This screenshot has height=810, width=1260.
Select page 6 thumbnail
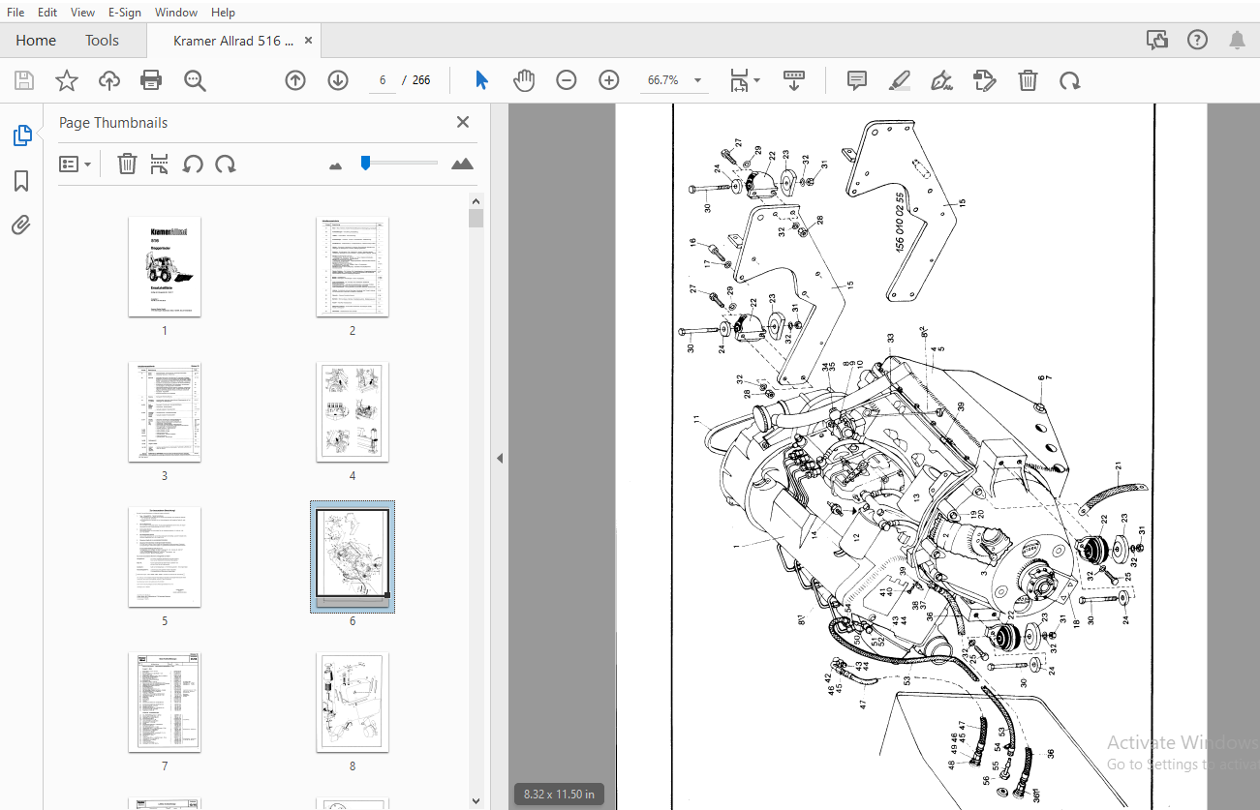353,556
